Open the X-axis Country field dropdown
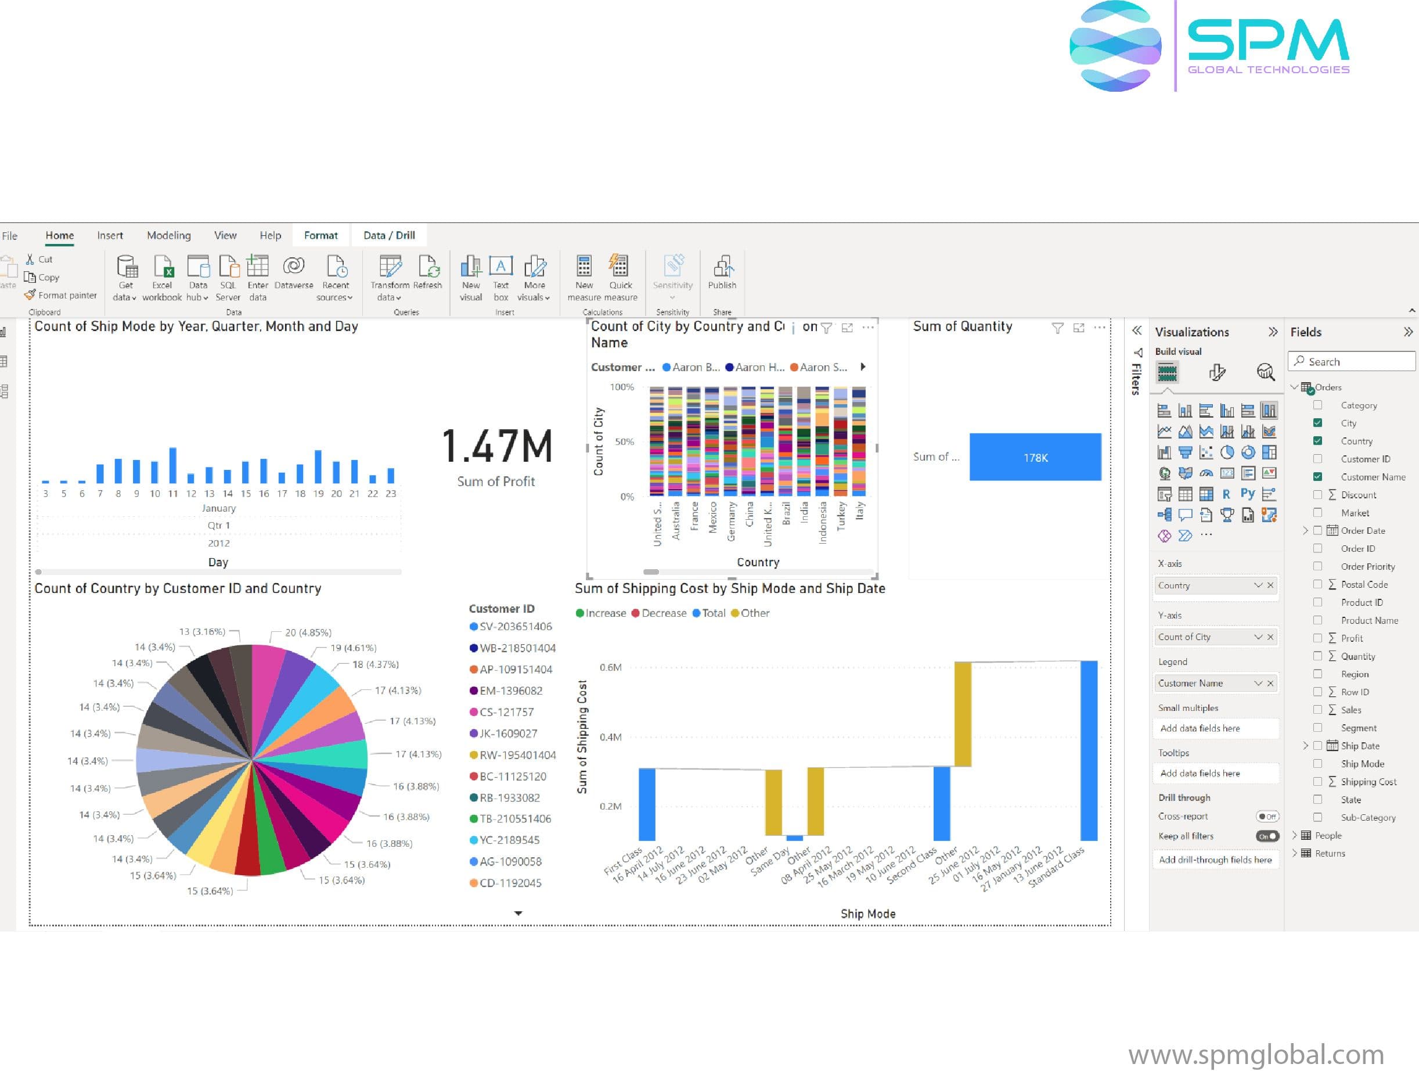This screenshot has height=1071, width=1419. pyautogui.click(x=1258, y=585)
